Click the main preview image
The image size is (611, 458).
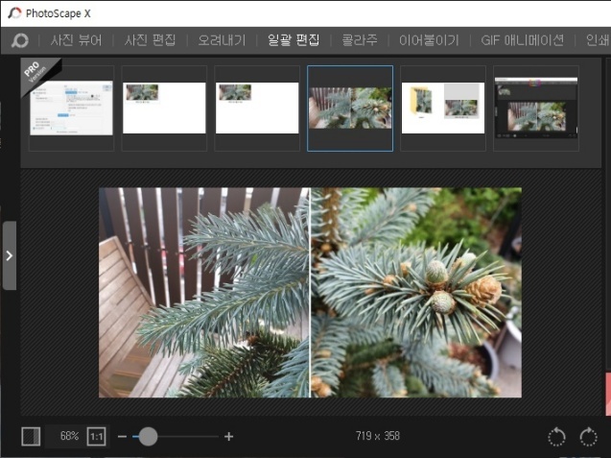(x=310, y=293)
